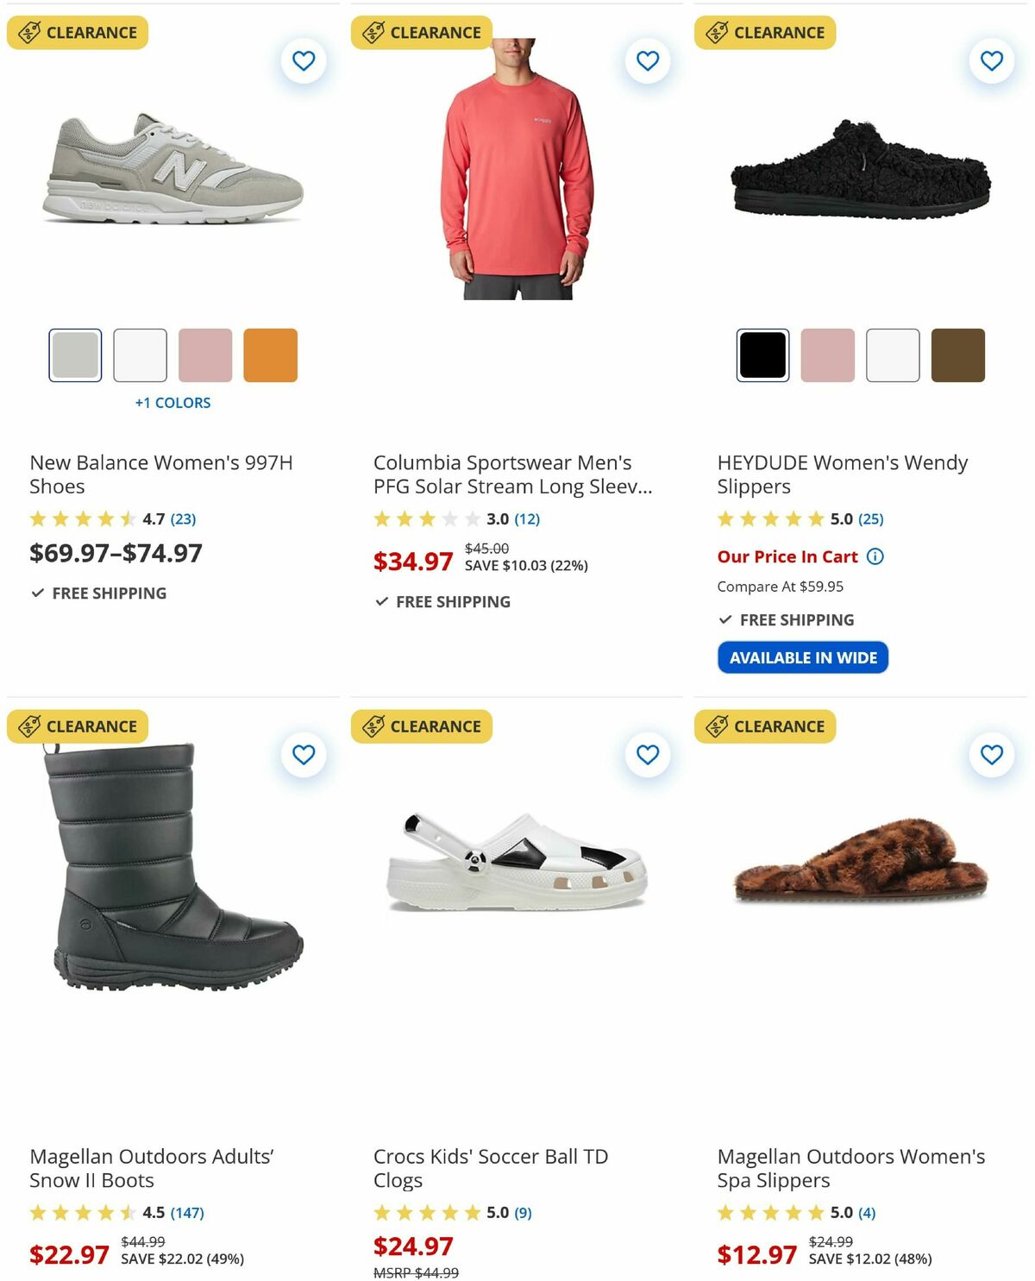Select the pink swatch for HEYDUDE slippers
This screenshot has height=1281, width=1035.
827,355
